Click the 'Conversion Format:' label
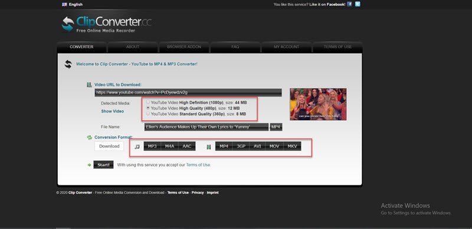This screenshot has width=472, height=229. click(x=113, y=137)
